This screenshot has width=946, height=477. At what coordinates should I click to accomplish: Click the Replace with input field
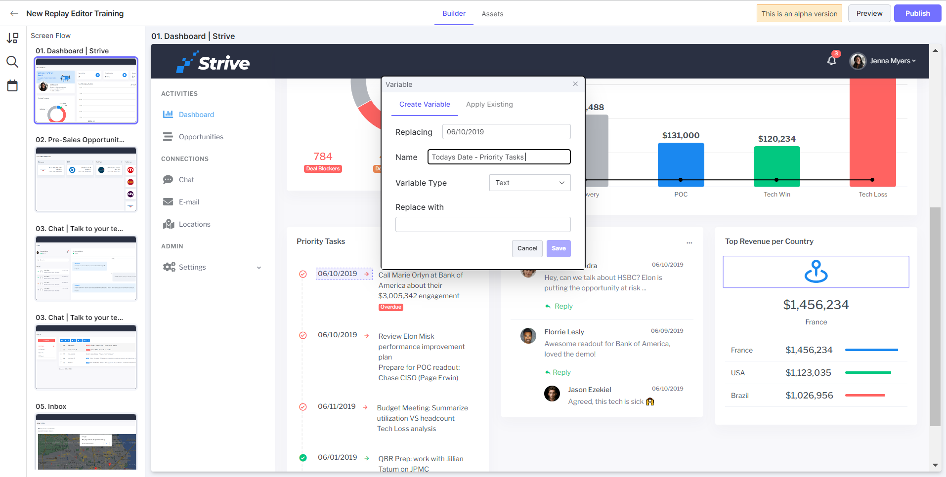coord(483,224)
